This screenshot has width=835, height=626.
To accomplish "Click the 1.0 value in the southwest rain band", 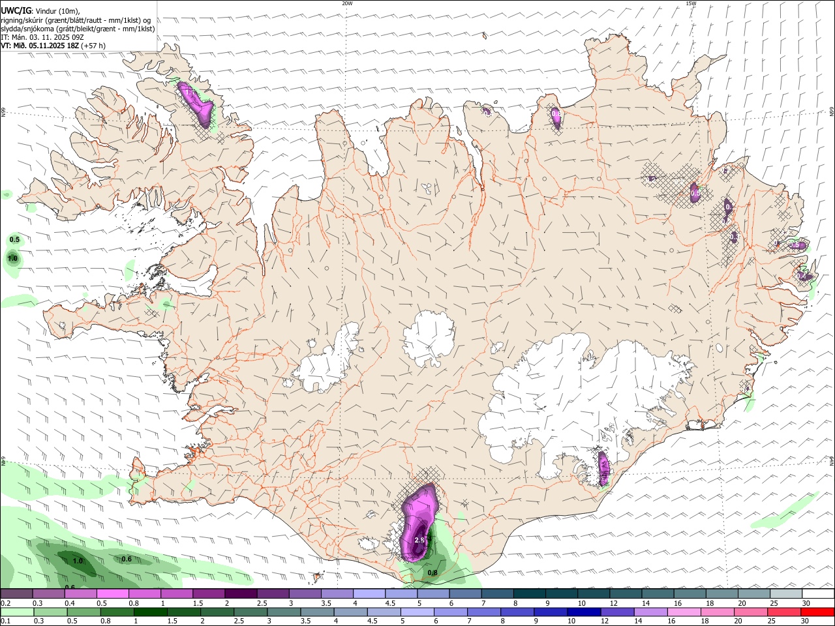I will (x=78, y=561).
